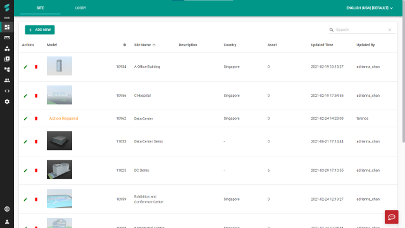Open the users group icon in sidebar
405x228 pixels.
(7, 80)
